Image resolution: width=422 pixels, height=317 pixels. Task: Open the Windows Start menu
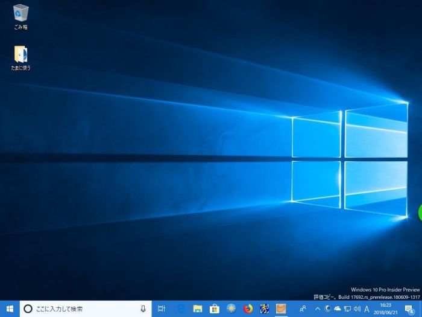tap(10, 309)
